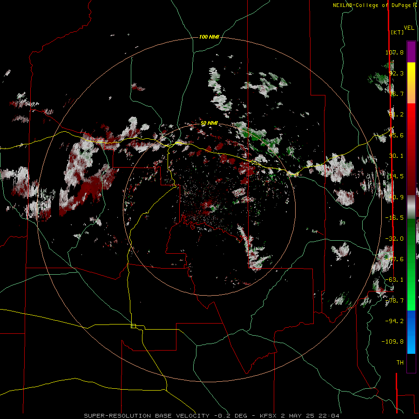Viewport: 419px width, 419px height.
Task: Click the 100 NMI range ring label
Action: point(209,37)
